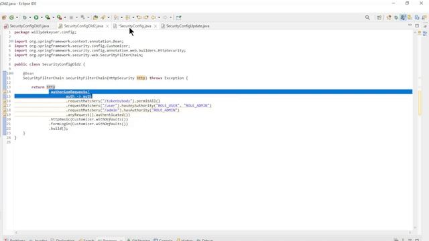Screen dimensions: 429x241
Task: Click the warning marker on line 14
Action: coord(5,92)
